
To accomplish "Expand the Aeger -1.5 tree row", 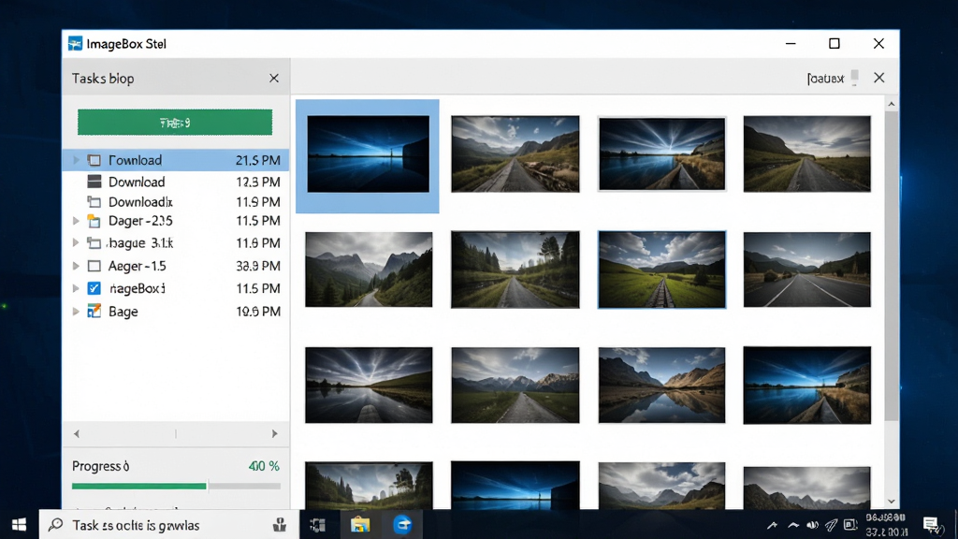I will (x=76, y=266).
